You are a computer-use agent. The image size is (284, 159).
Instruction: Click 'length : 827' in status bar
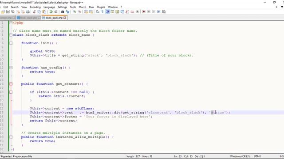pos(133,156)
